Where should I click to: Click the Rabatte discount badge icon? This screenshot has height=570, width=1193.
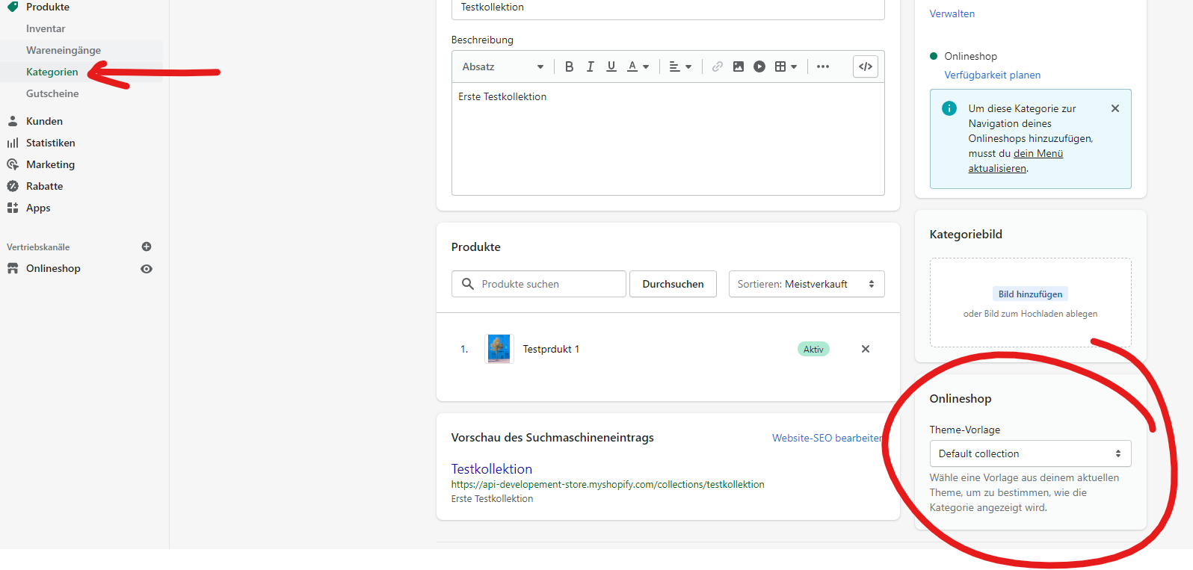coord(13,186)
